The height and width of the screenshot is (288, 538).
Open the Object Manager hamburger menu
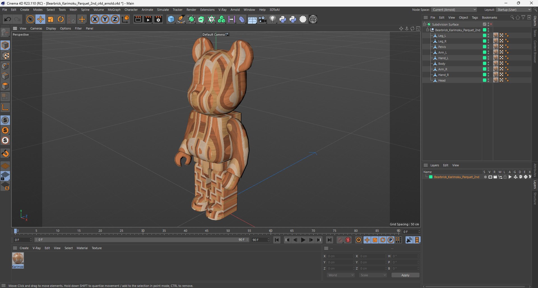click(426, 17)
